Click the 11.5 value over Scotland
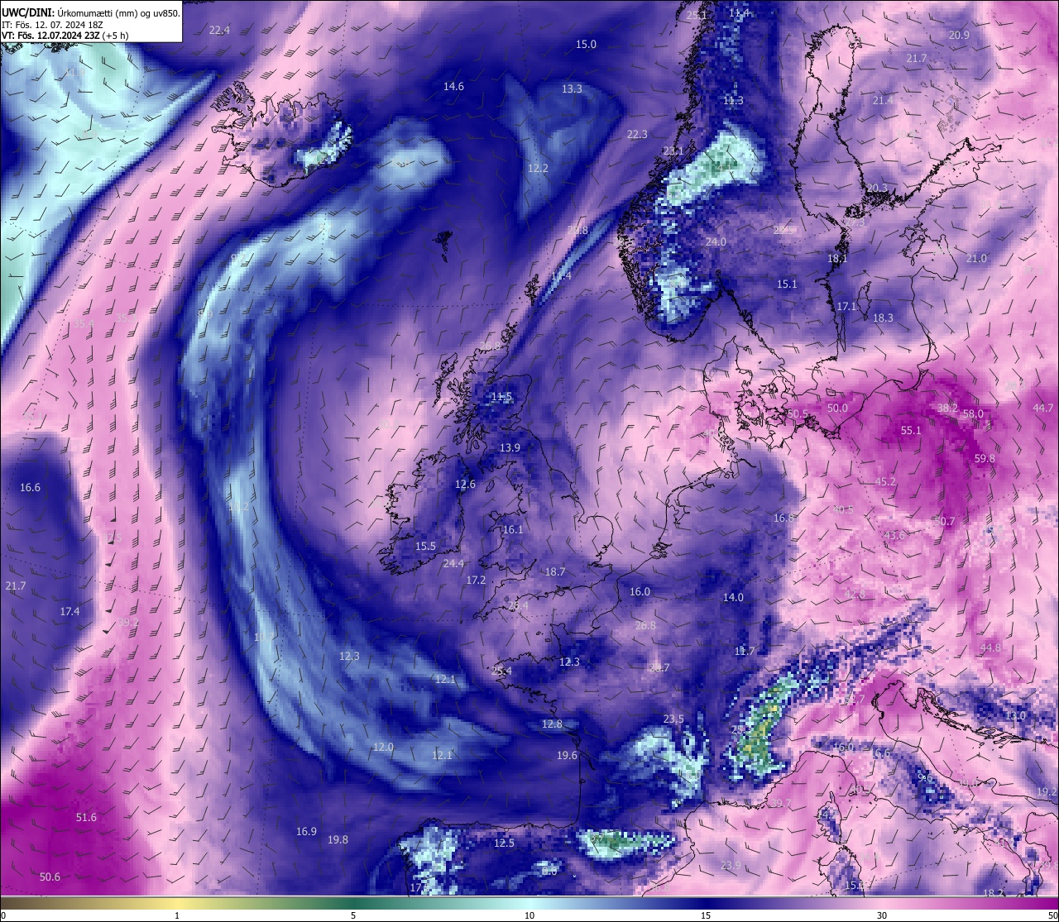Viewport: 1059px width, 922px height. click(x=501, y=398)
